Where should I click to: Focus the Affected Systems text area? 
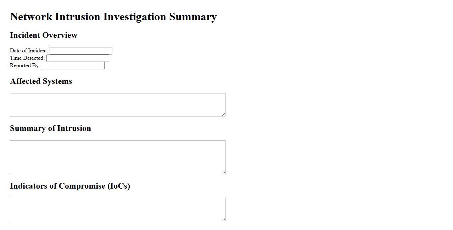coord(117,105)
